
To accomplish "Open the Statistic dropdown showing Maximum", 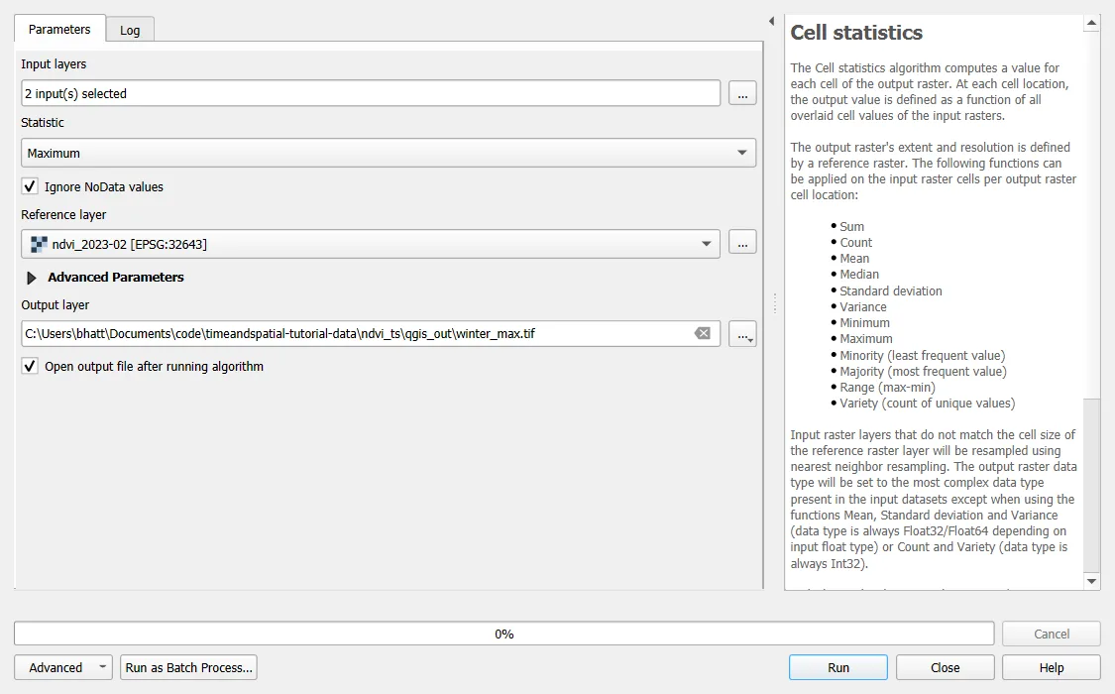I will pyautogui.click(x=389, y=153).
